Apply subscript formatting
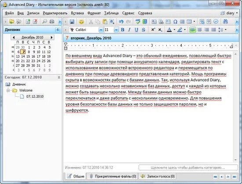This screenshot has height=184, width=242. [x=160, y=30]
